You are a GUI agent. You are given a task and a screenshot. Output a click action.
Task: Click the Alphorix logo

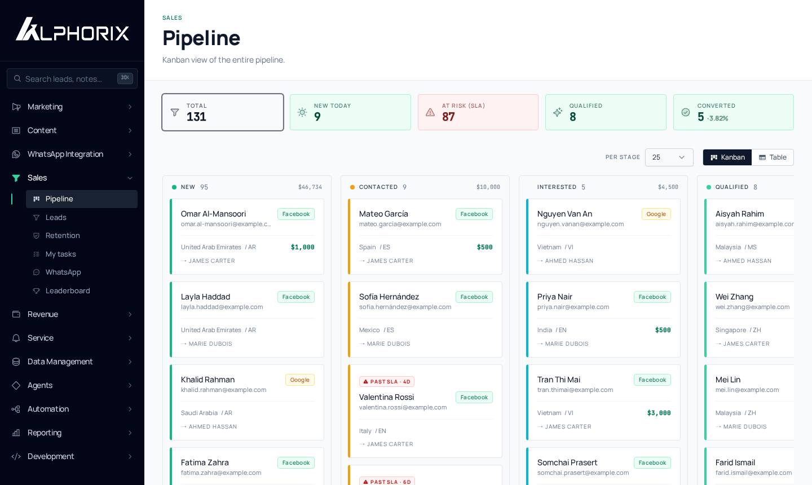[x=72, y=29]
